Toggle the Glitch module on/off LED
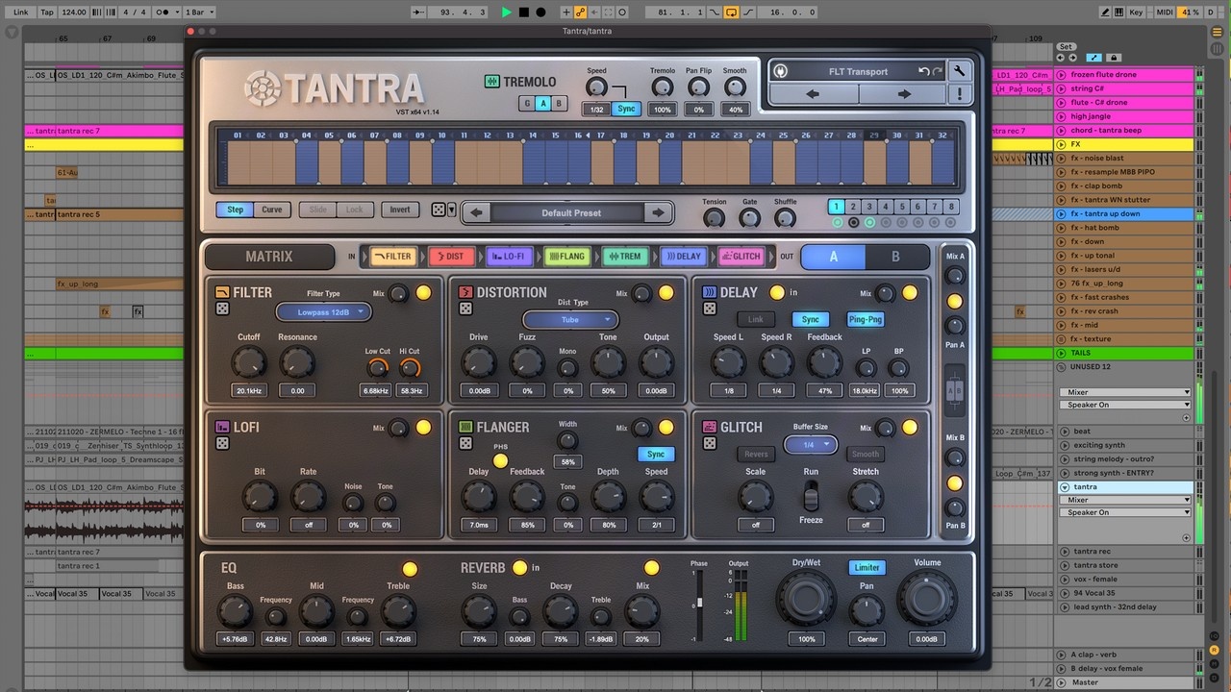The image size is (1231, 692). (910, 428)
